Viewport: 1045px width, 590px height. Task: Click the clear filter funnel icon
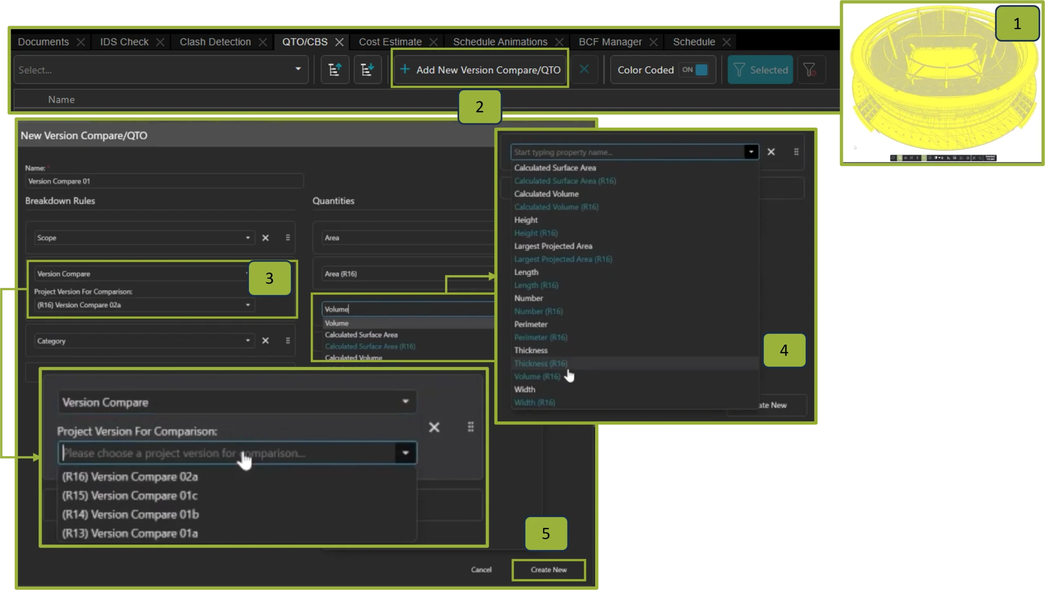[810, 70]
